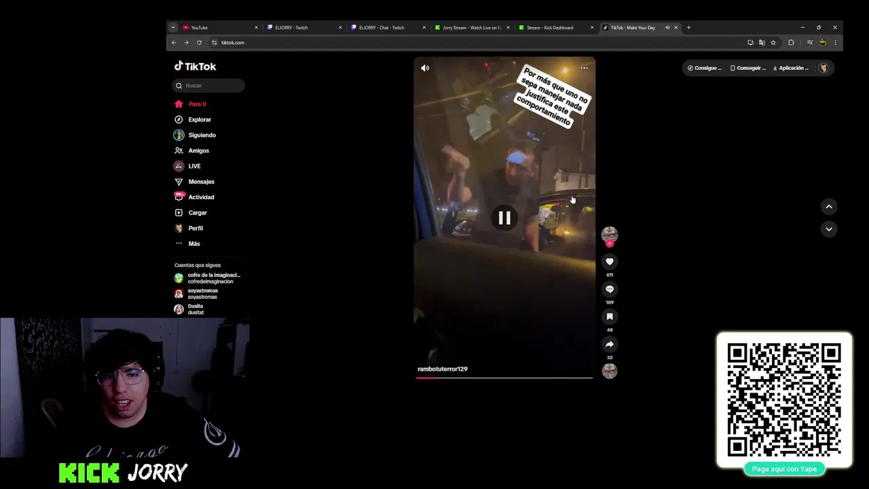
Task: Open followed account Dusita
Action: (190, 310)
